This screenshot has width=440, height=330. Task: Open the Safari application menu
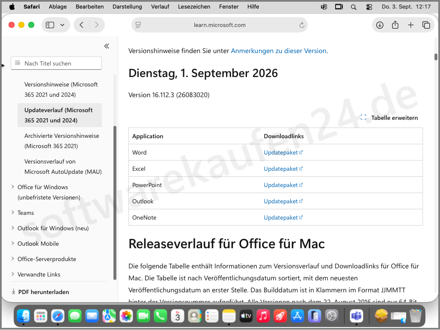[x=31, y=6]
